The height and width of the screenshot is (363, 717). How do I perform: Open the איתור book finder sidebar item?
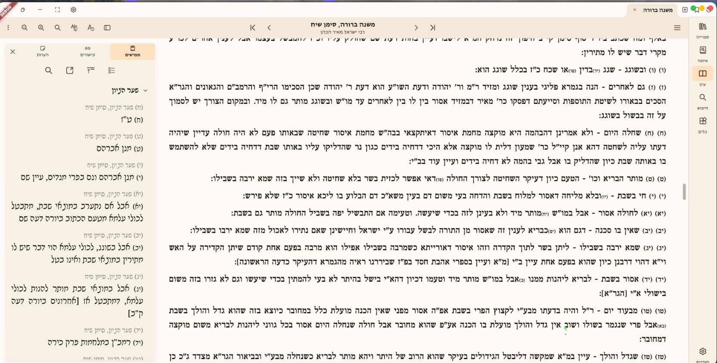click(x=703, y=54)
